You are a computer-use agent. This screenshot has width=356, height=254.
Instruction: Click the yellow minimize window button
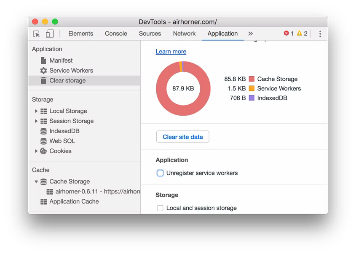coord(45,21)
